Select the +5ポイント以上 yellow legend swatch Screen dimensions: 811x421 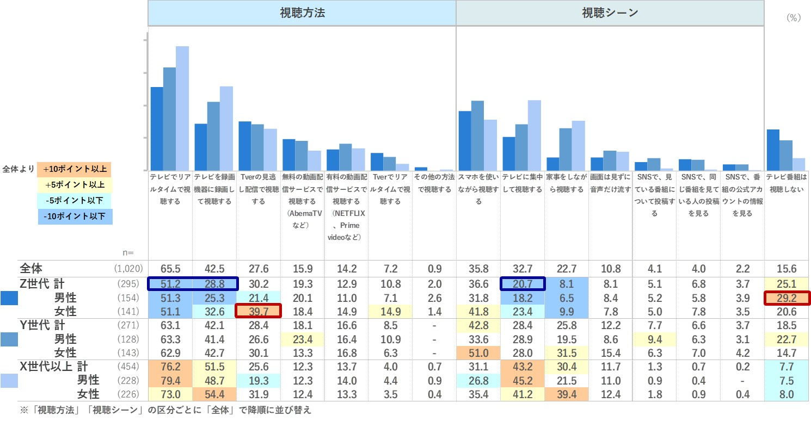point(76,184)
